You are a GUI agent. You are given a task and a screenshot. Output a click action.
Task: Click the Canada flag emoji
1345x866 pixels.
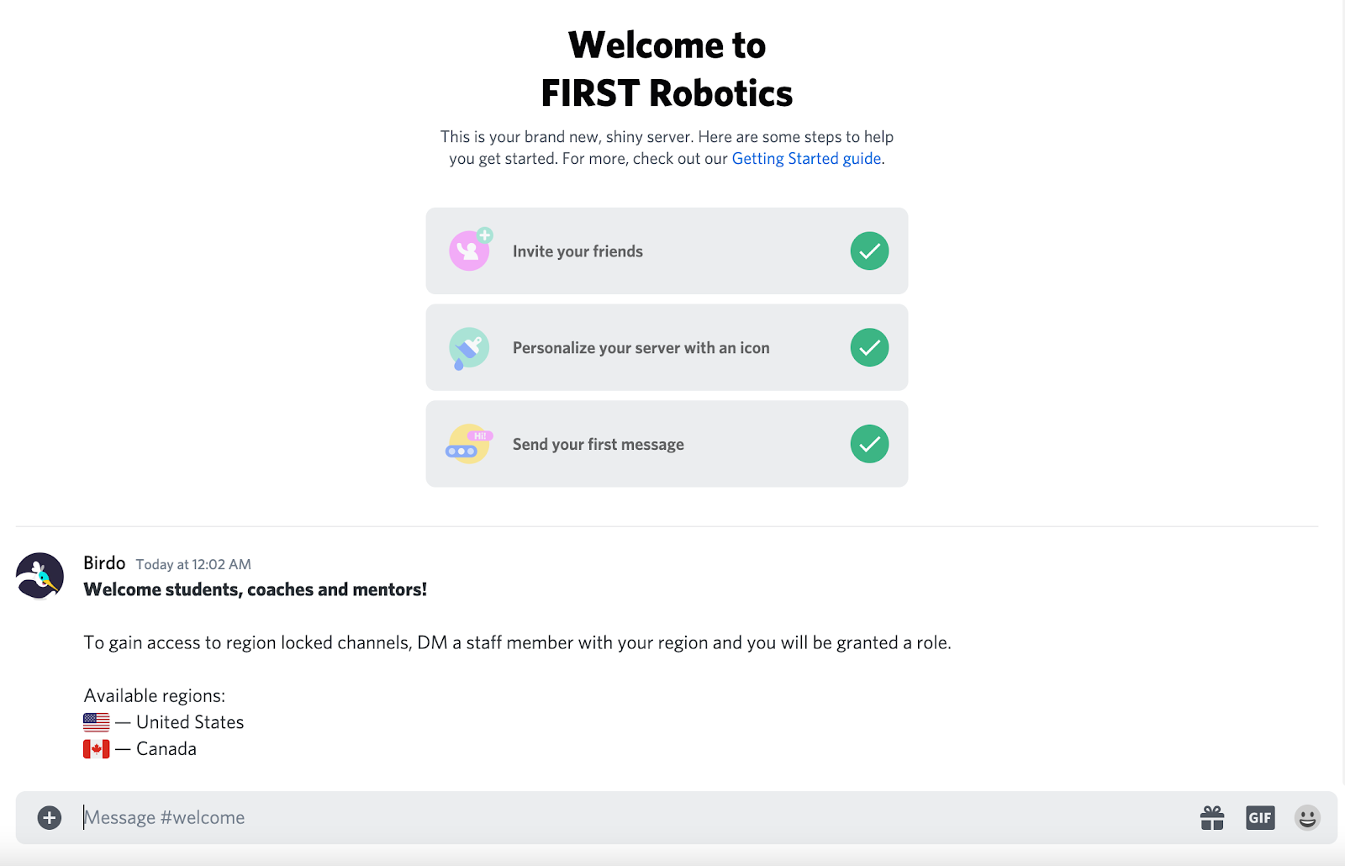[x=96, y=748]
